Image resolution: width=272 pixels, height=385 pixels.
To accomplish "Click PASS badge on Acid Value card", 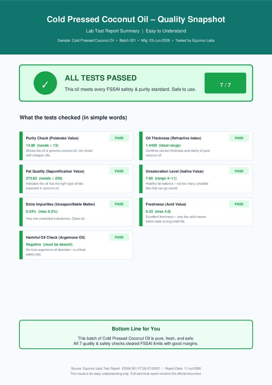I will 239,204.
